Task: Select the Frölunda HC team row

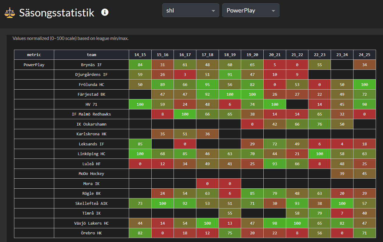Action: point(91,84)
